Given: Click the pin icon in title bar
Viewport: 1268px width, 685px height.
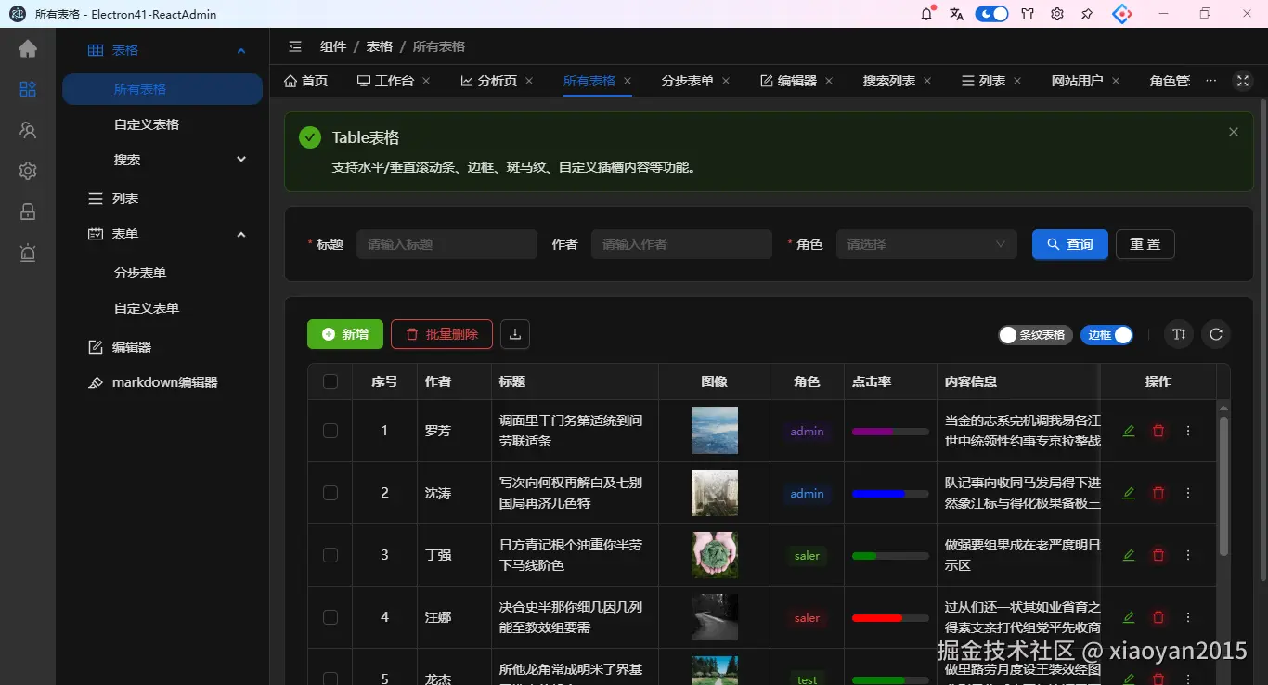Looking at the screenshot, I should [1087, 14].
